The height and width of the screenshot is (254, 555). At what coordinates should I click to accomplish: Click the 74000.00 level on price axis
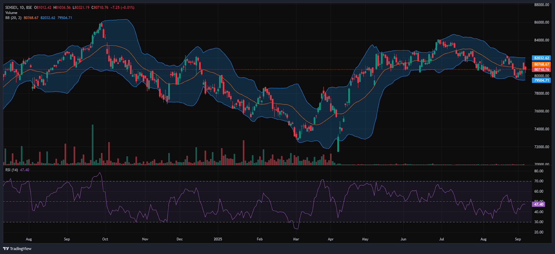(x=541, y=129)
